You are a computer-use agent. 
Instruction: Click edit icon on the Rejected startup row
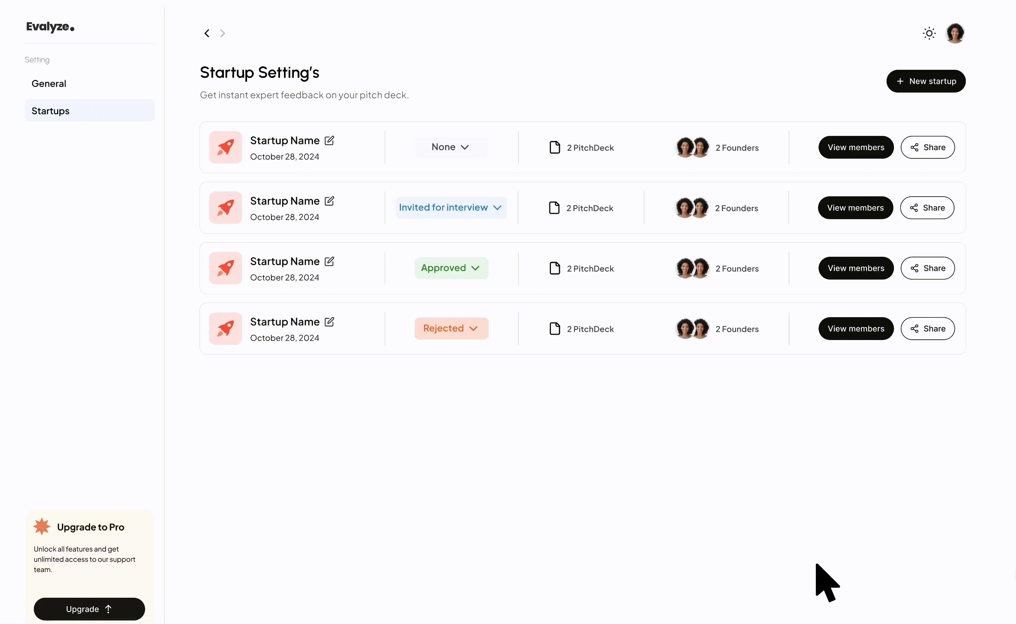(329, 322)
